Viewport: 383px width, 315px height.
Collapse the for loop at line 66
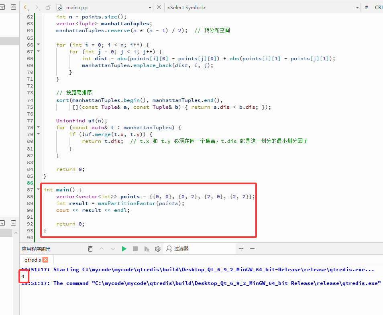tap(39, 45)
